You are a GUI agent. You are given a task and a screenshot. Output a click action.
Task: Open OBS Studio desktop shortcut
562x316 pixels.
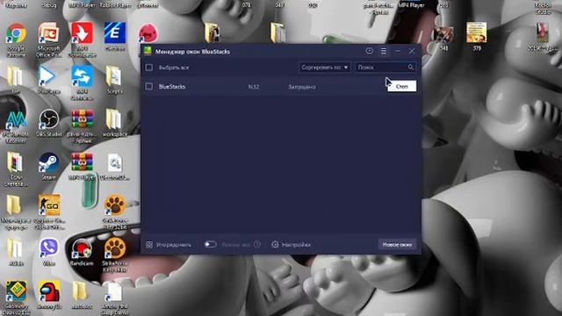pos(49,119)
